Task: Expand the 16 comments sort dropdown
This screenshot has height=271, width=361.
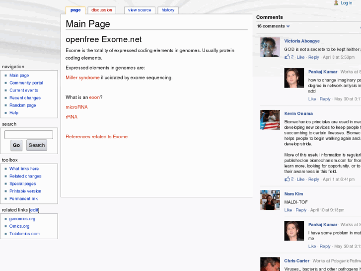Action: tap(273, 26)
